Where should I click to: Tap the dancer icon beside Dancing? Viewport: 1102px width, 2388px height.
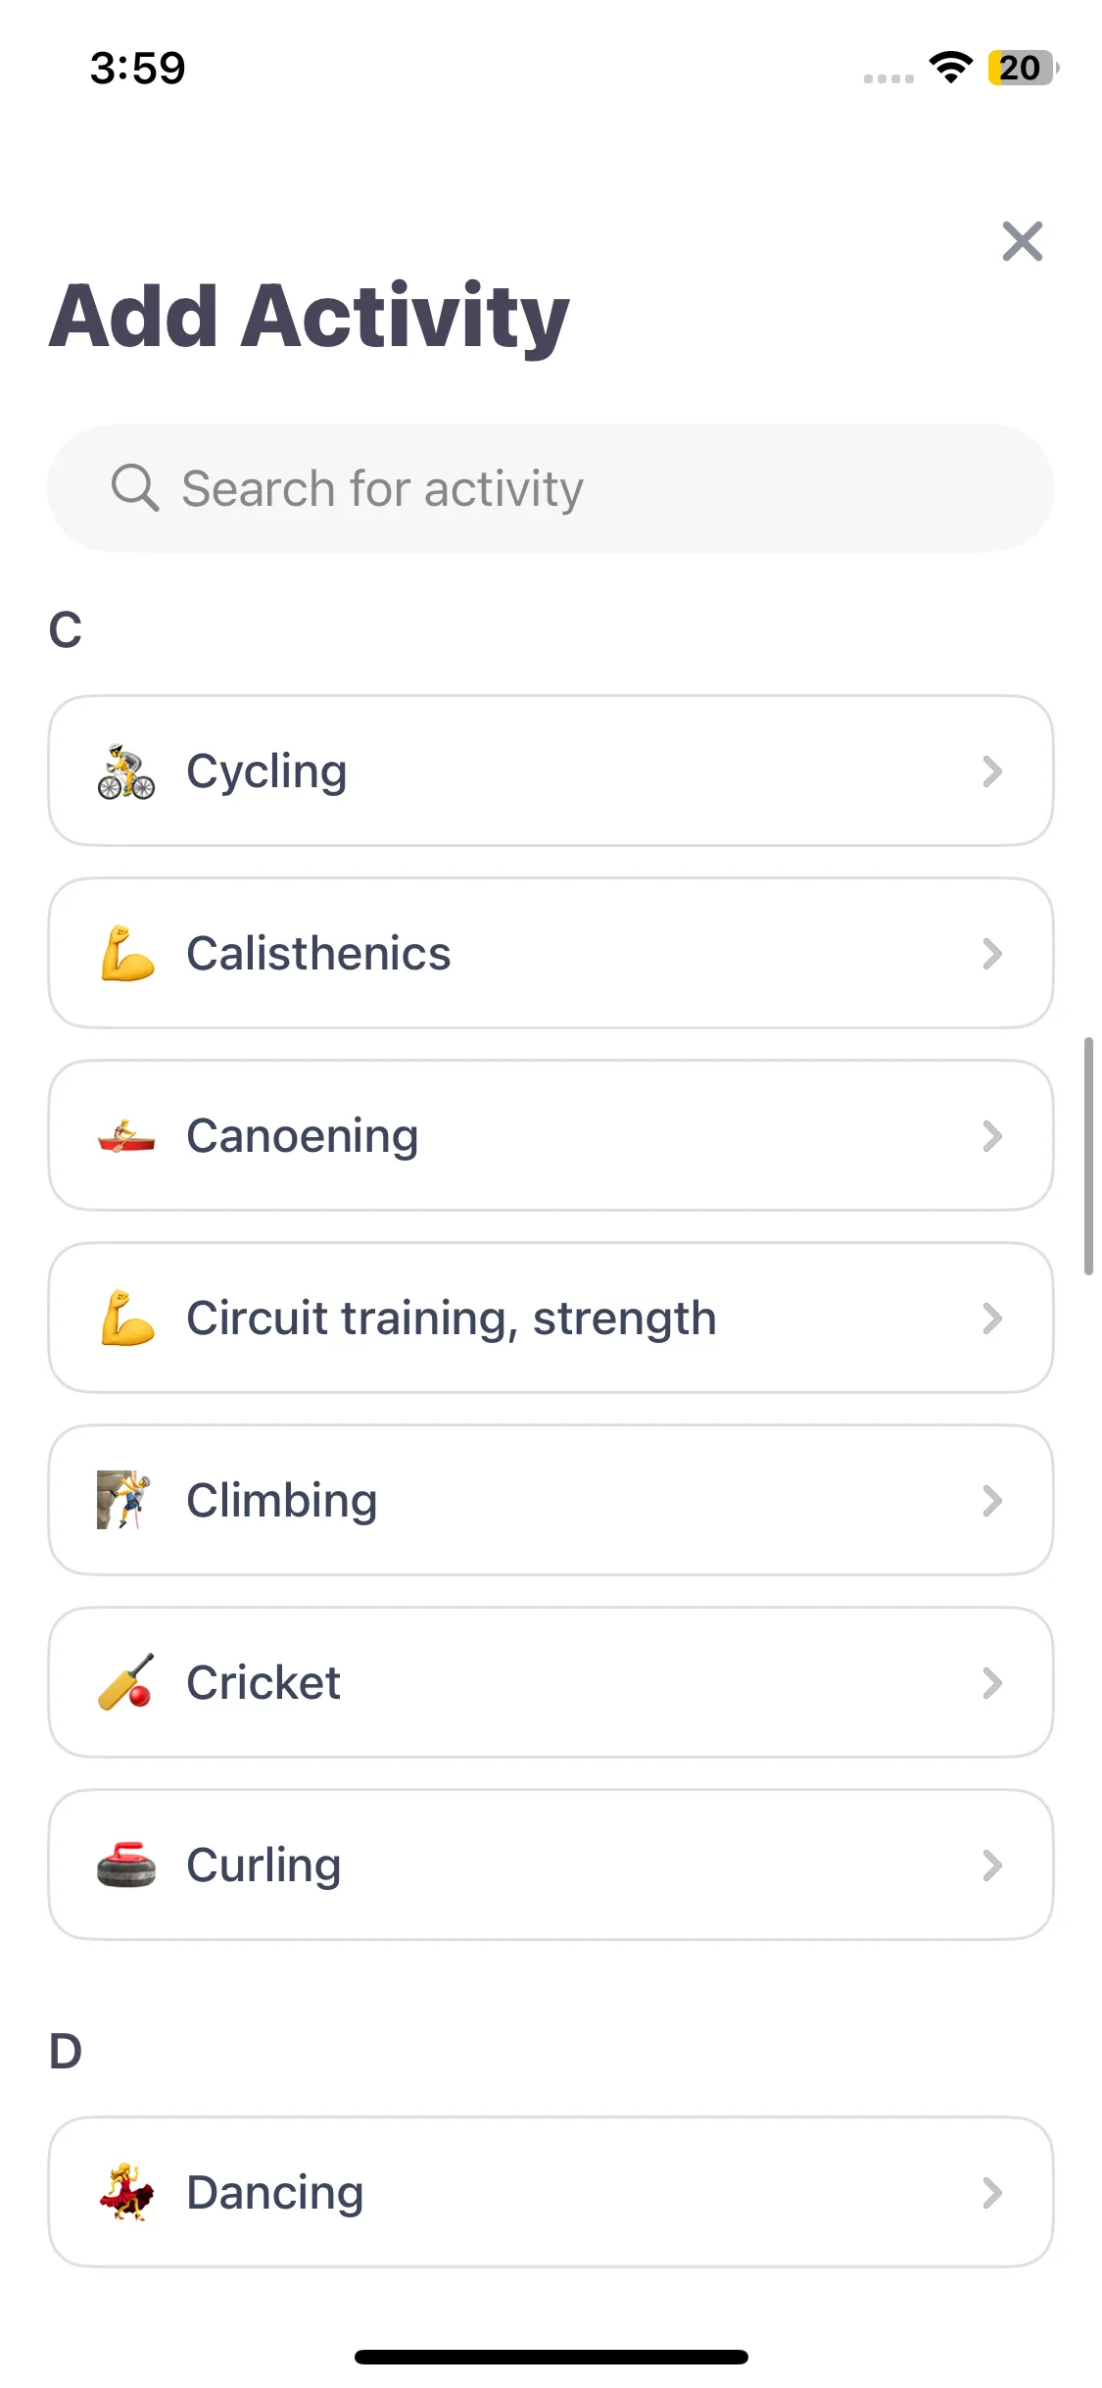(126, 2192)
